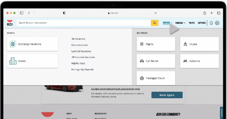Select All Vacations
Screen dimensions: 227x119
pos(78,39)
